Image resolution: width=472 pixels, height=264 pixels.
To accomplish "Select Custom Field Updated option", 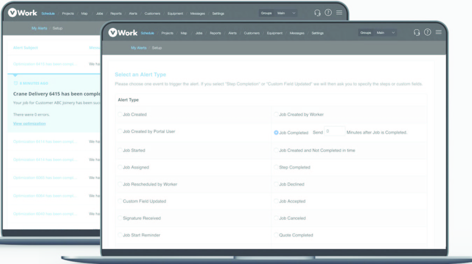I will 120,201.
